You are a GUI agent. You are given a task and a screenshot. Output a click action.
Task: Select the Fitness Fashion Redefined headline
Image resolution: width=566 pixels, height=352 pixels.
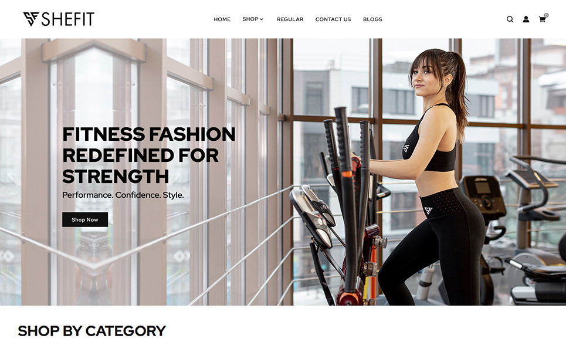click(x=149, y=155)
